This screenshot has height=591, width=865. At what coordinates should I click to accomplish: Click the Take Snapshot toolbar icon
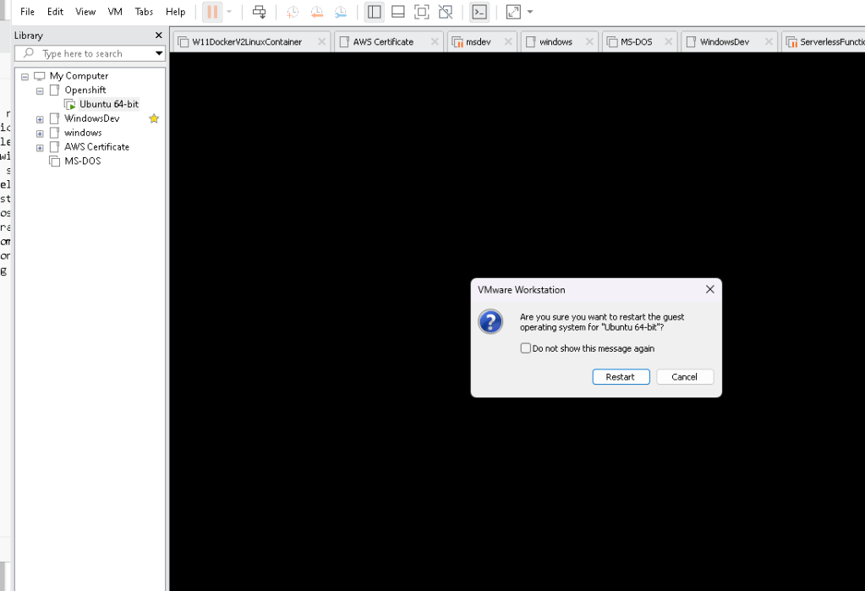point(293,12)
